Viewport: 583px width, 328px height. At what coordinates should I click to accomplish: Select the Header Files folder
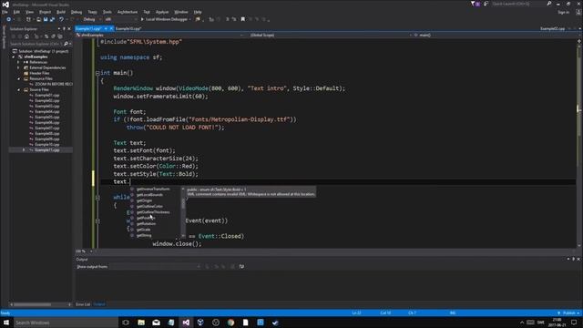click(x=39, y=73)
